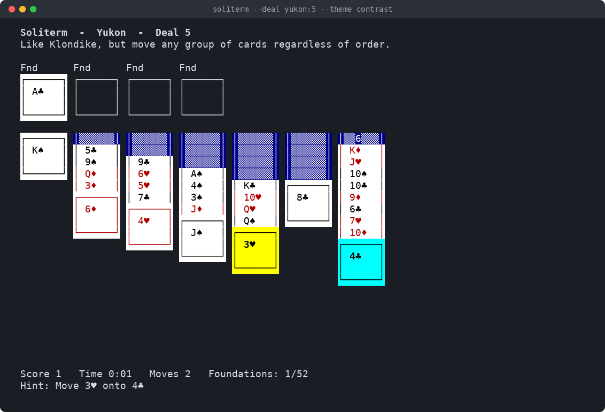Select the J♠ card

(x=202, y=239)
